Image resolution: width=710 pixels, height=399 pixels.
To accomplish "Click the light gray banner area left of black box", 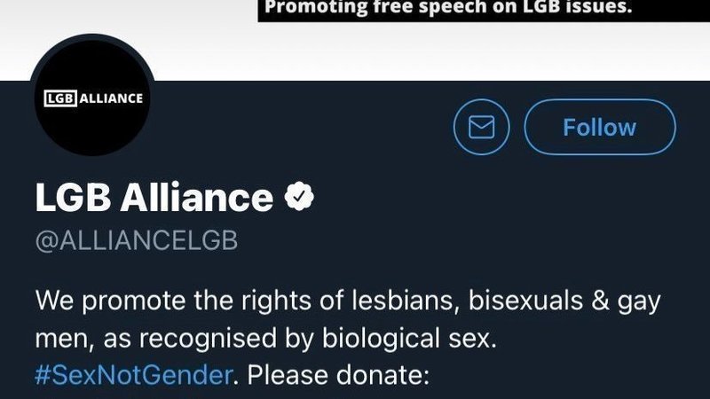I will click(129, 18).
